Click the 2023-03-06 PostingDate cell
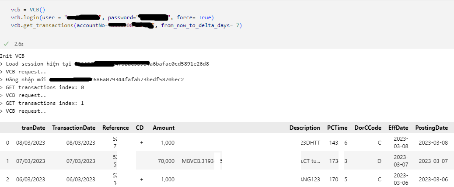 [x=433, y=180]
